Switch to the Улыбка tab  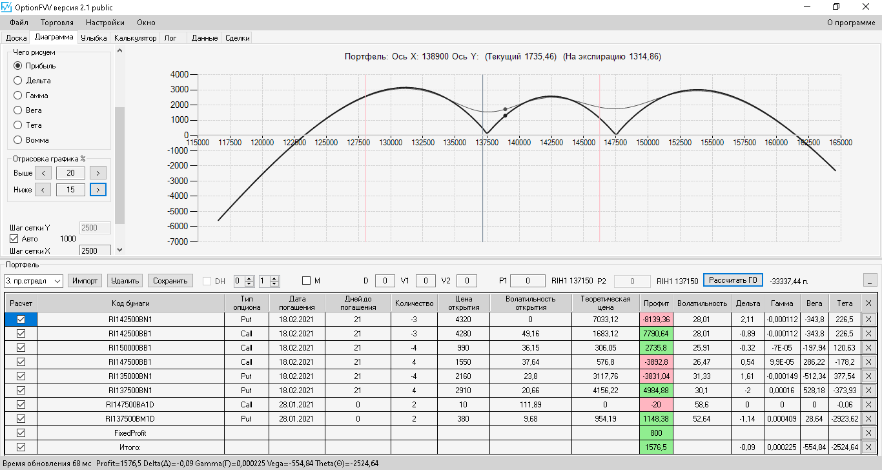pyautogui.click(x=94, y=38)
